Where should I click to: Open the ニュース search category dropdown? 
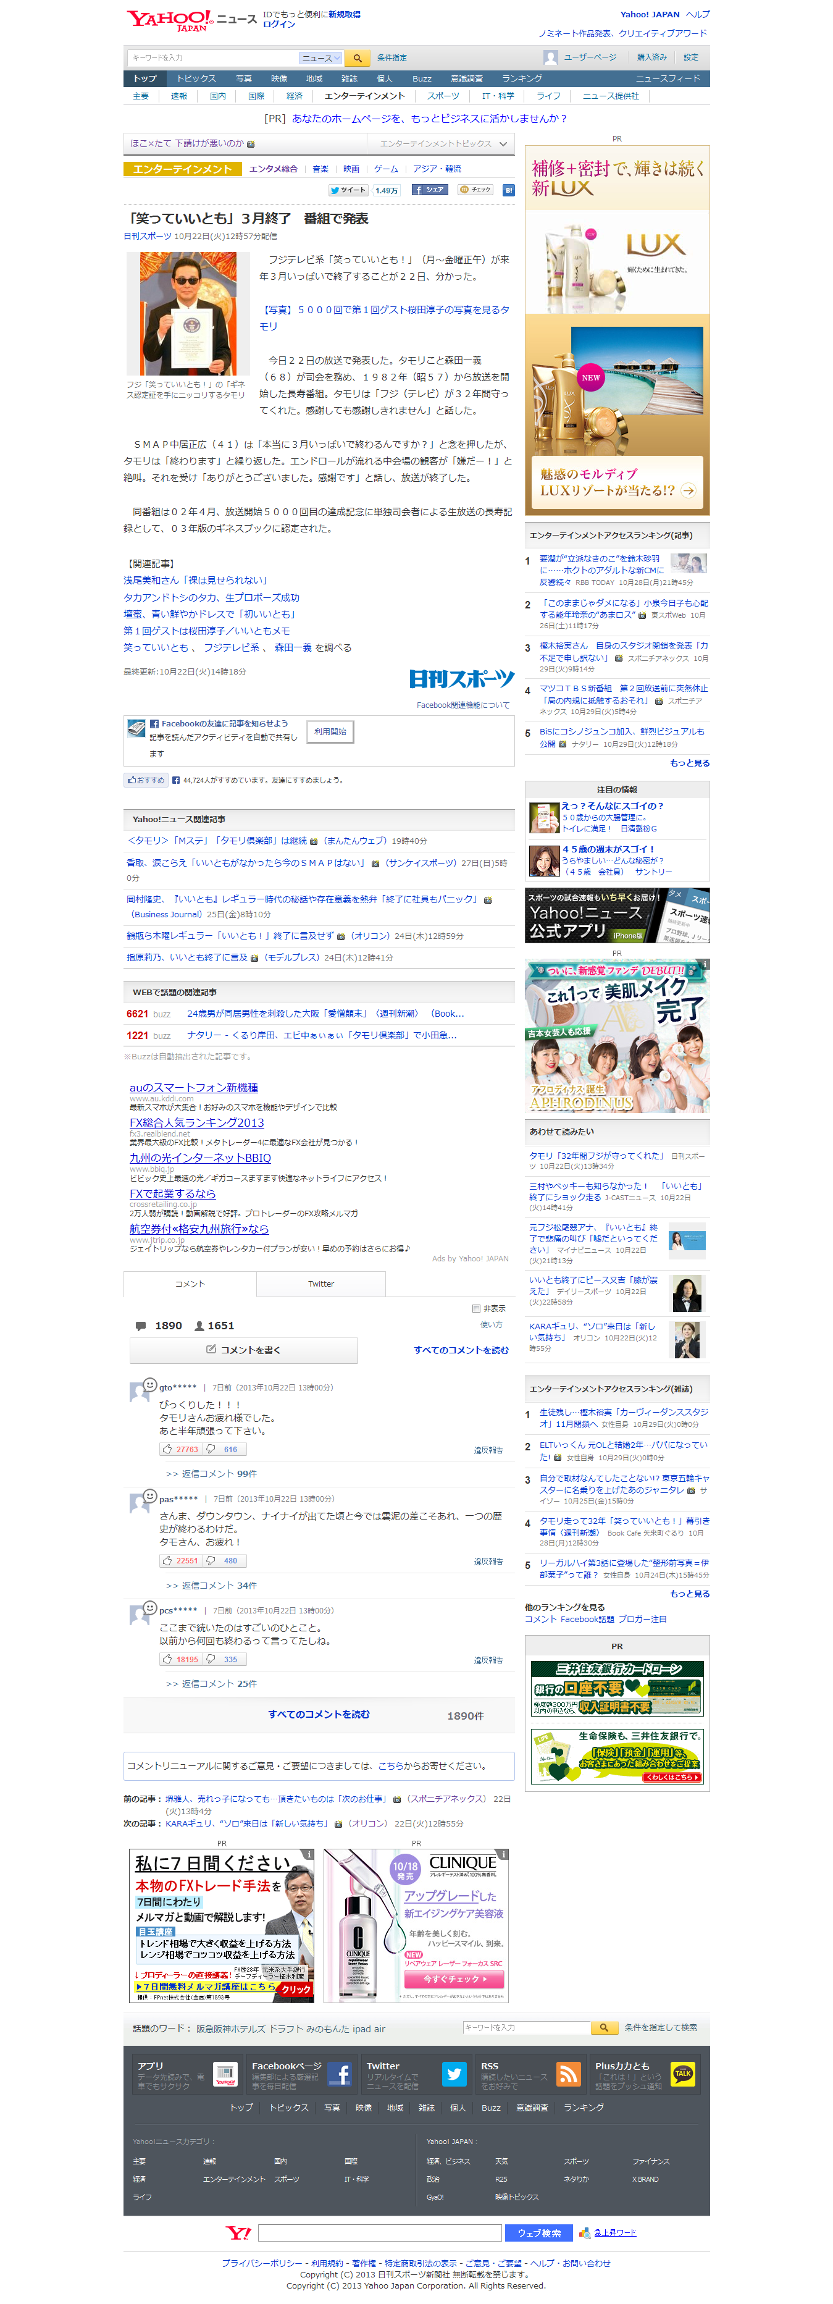coord(320,58)
